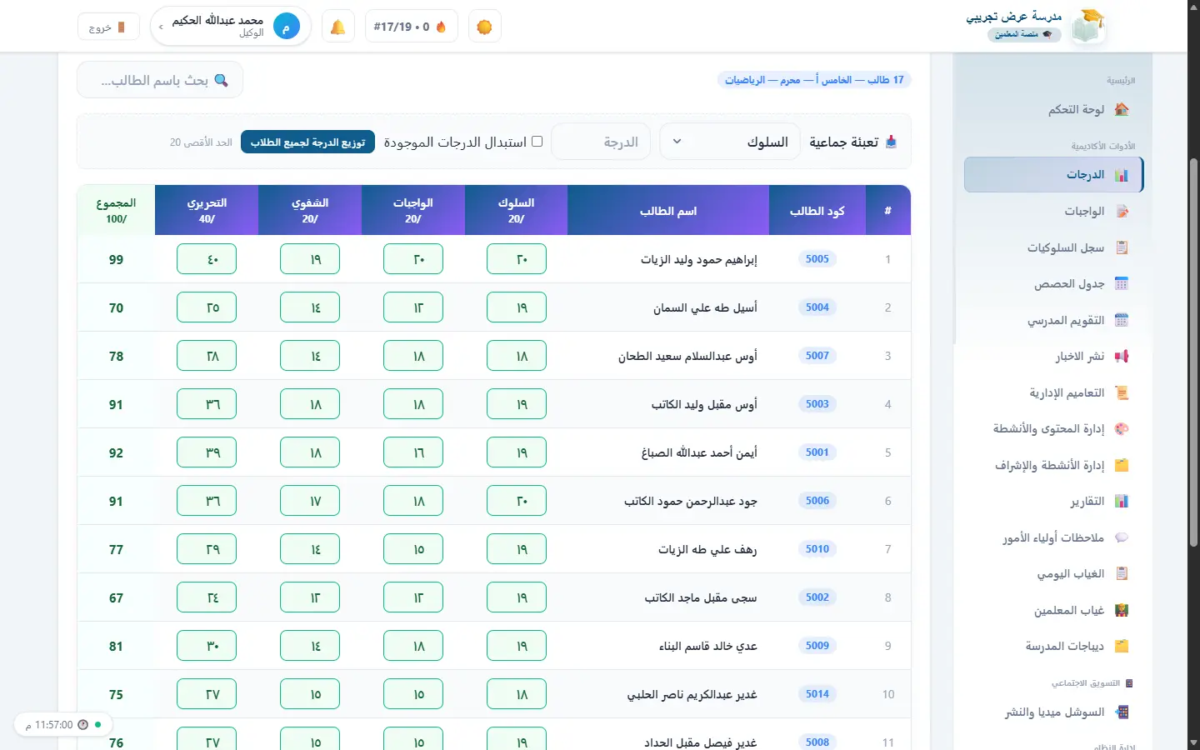Click student code 5005 badge

click(817, 259)
